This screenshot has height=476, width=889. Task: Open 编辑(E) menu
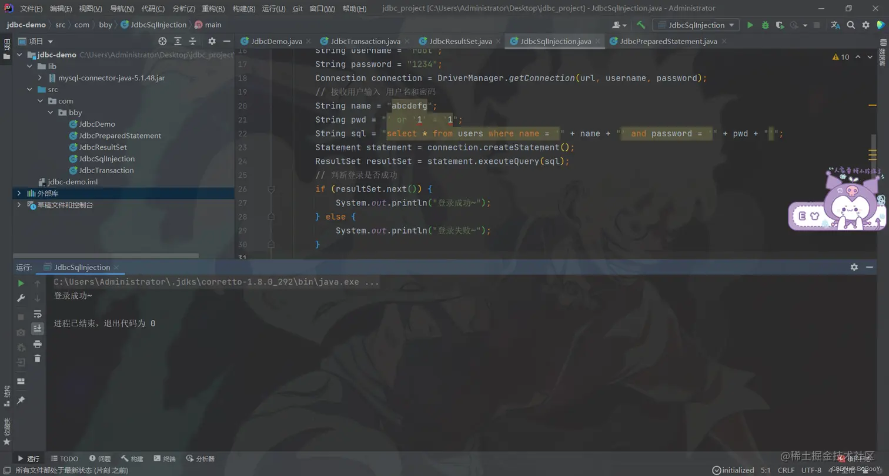coord(61,9)
